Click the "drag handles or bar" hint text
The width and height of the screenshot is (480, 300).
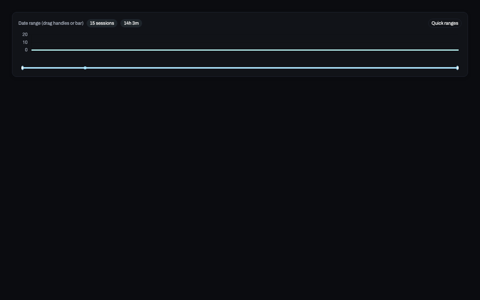(63, 23)
